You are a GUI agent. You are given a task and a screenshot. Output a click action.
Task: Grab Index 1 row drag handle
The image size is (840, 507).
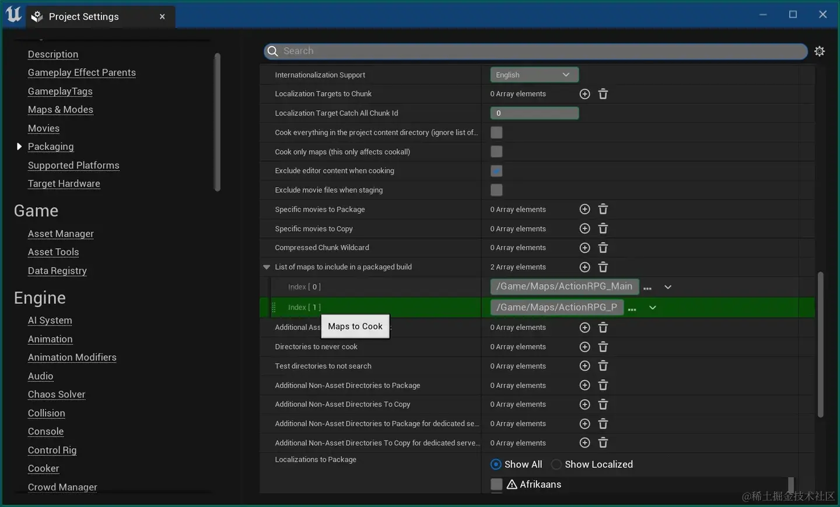(274, 307)
